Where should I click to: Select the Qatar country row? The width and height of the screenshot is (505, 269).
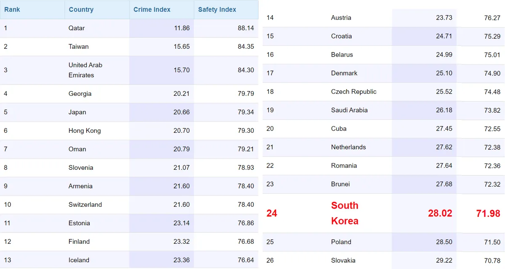tap(129, 28)
